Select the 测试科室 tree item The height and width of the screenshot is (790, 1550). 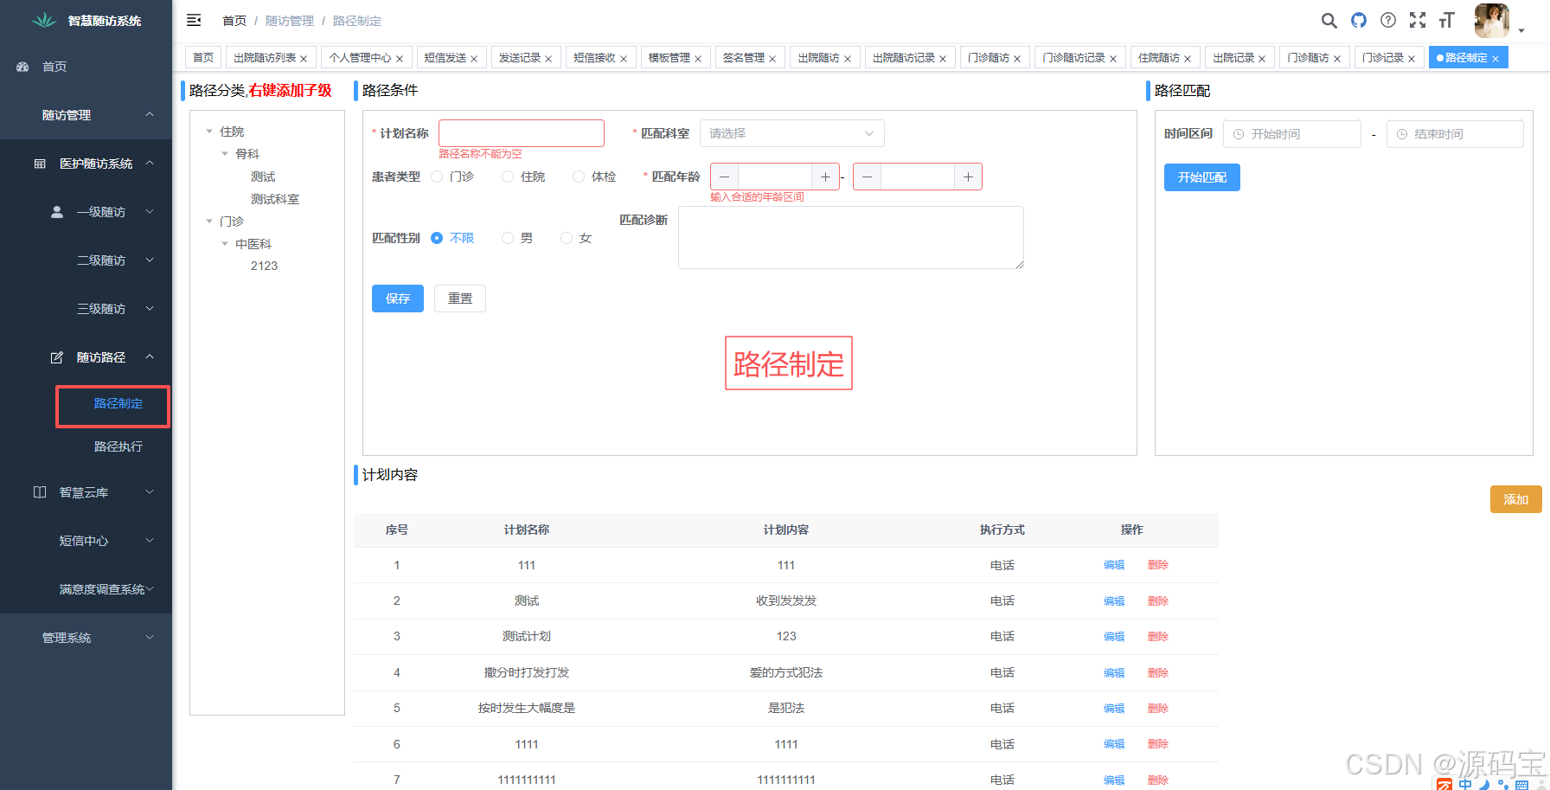click(275, 199)
